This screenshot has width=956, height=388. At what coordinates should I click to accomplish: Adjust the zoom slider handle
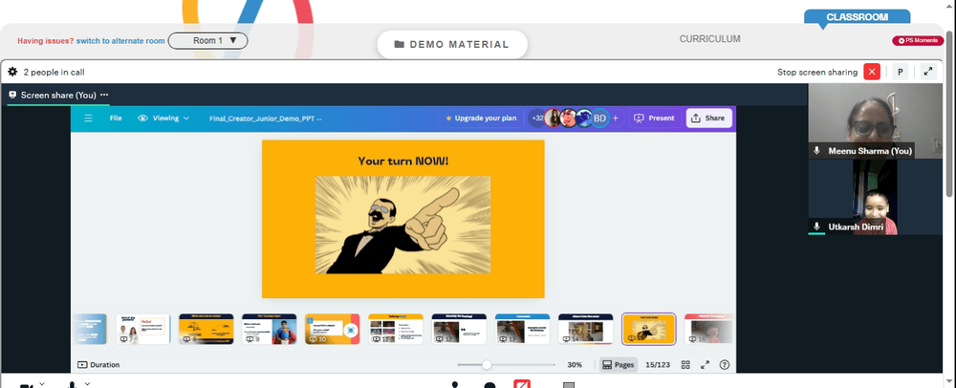click(x=487, y=365)
